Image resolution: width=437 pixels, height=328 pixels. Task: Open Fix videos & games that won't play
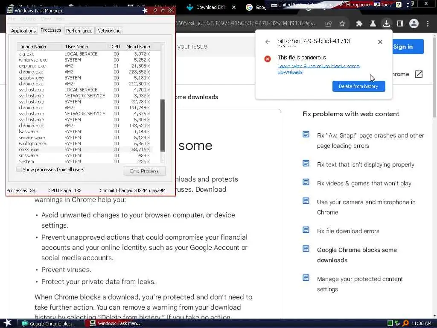(x=364, y=183)
